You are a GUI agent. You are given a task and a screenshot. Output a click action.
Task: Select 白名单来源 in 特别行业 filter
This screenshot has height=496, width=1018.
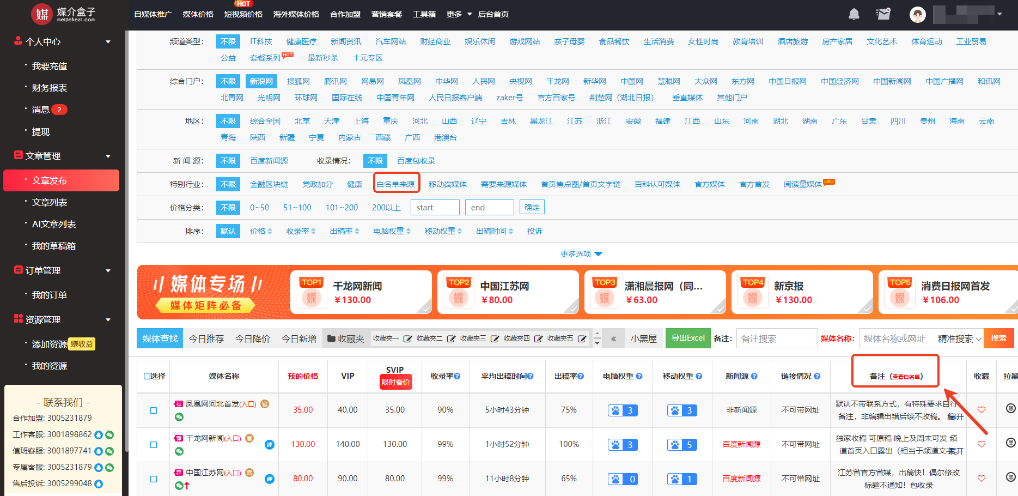tap(396, 184)
